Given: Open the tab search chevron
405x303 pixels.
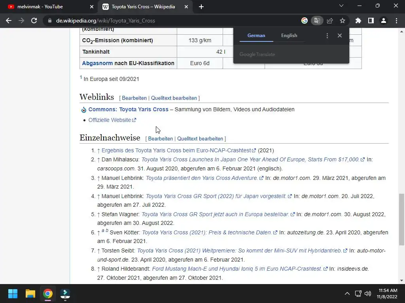Looking at the screenshot, I should click(x=341, y=6).
